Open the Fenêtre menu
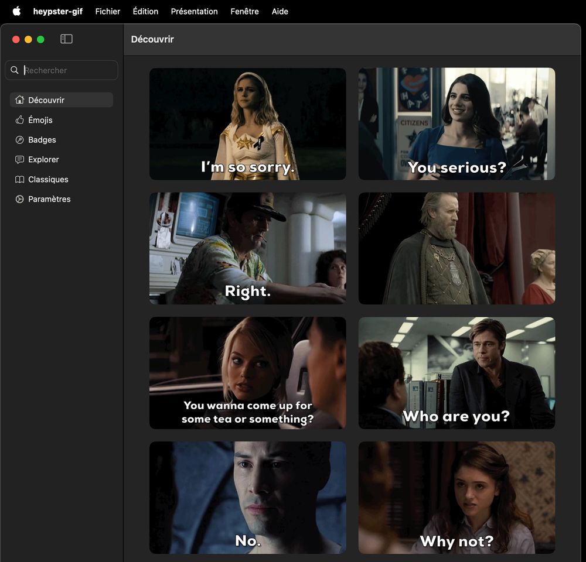The image size is (586, 562). [245, 12]
